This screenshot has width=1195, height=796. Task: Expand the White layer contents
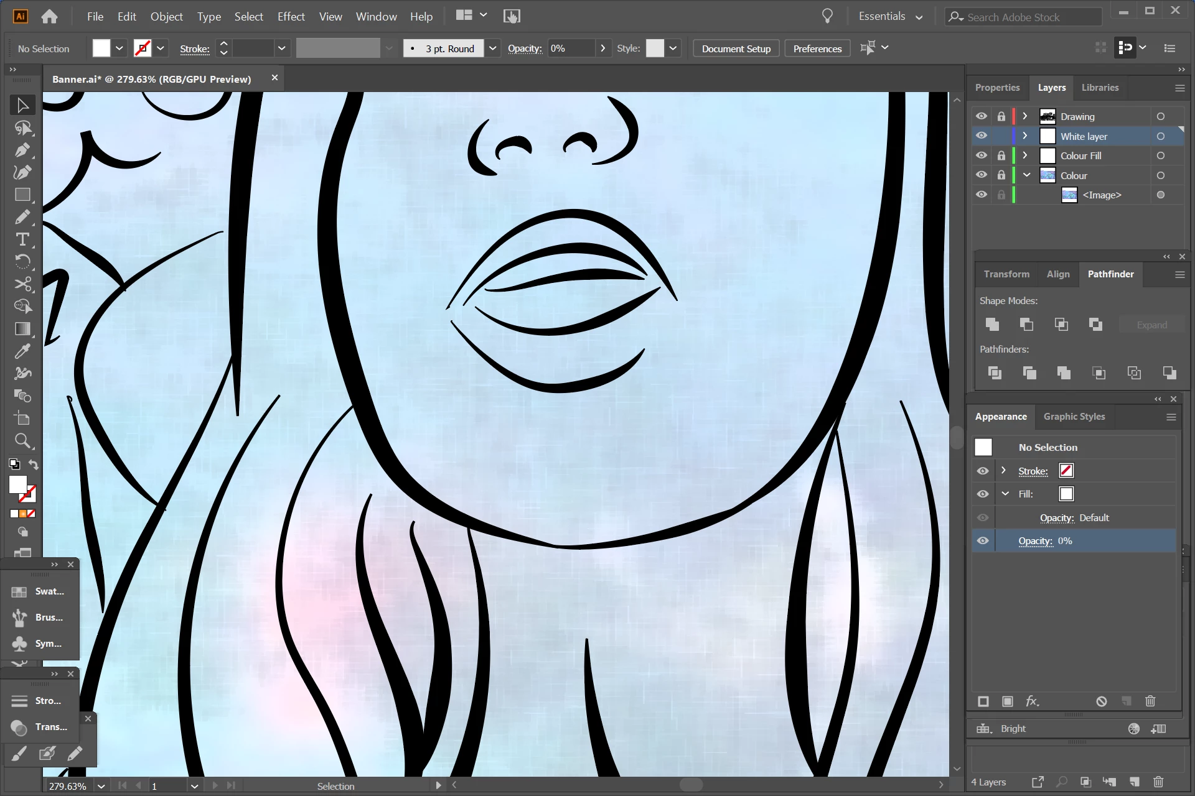1025,136
